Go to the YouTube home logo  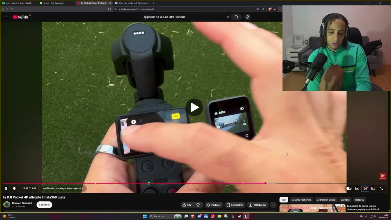(21, 17)
